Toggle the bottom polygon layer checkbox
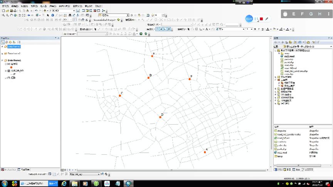Image resolution: width=333 pixels, height=187 pixels. 9,78
